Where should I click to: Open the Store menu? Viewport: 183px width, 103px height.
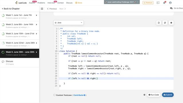pyautogui.click(x=79, y=3)
